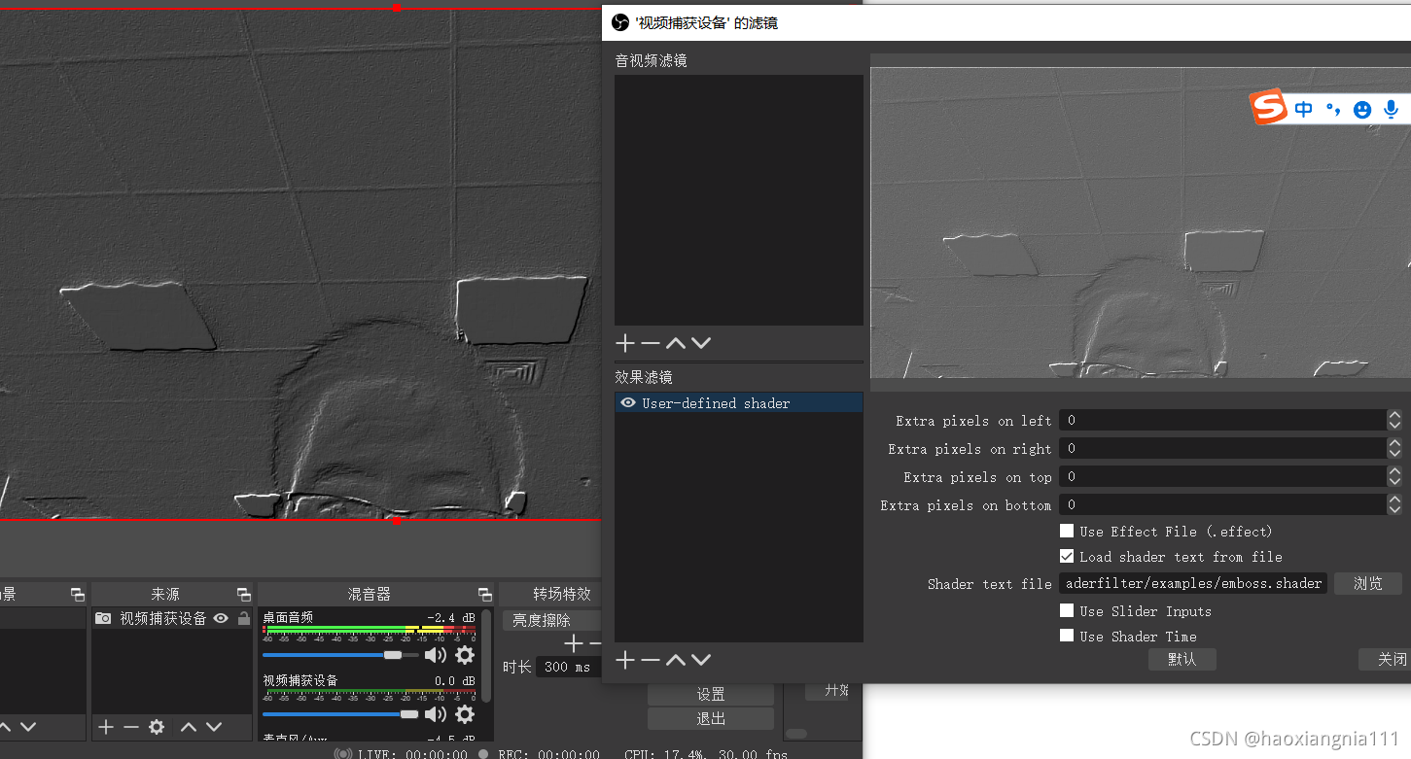Increase Extra pixels on right with up arrow

1394,443
